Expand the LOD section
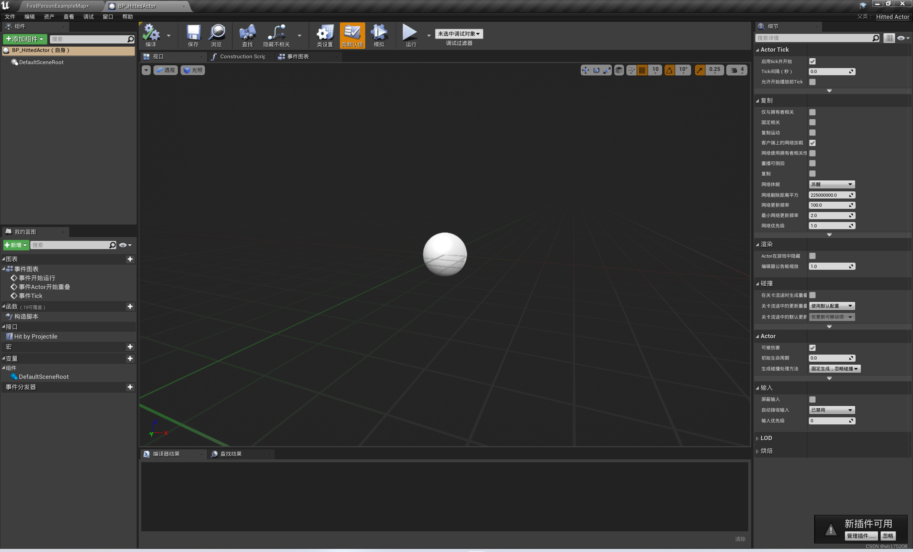 (x=766, y=438)
